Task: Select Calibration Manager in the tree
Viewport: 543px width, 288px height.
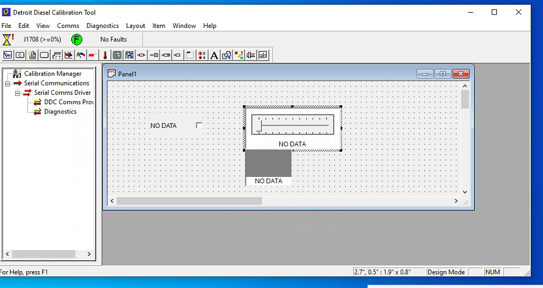Action: 52,74
